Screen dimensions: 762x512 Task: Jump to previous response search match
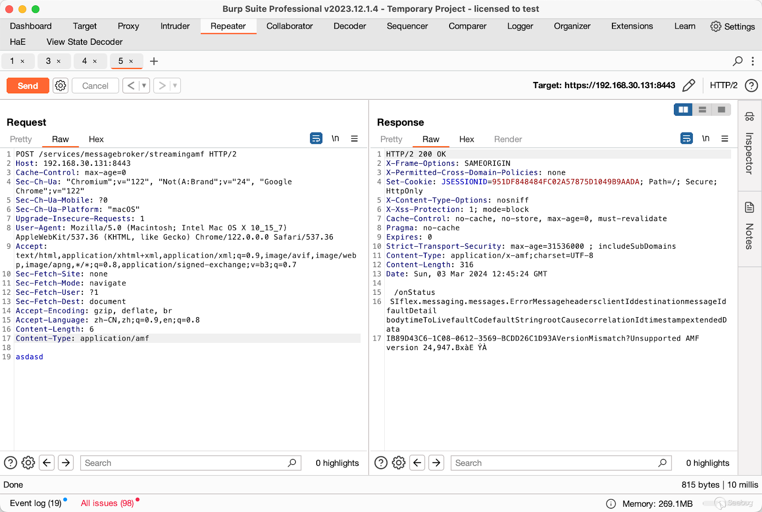417,463
